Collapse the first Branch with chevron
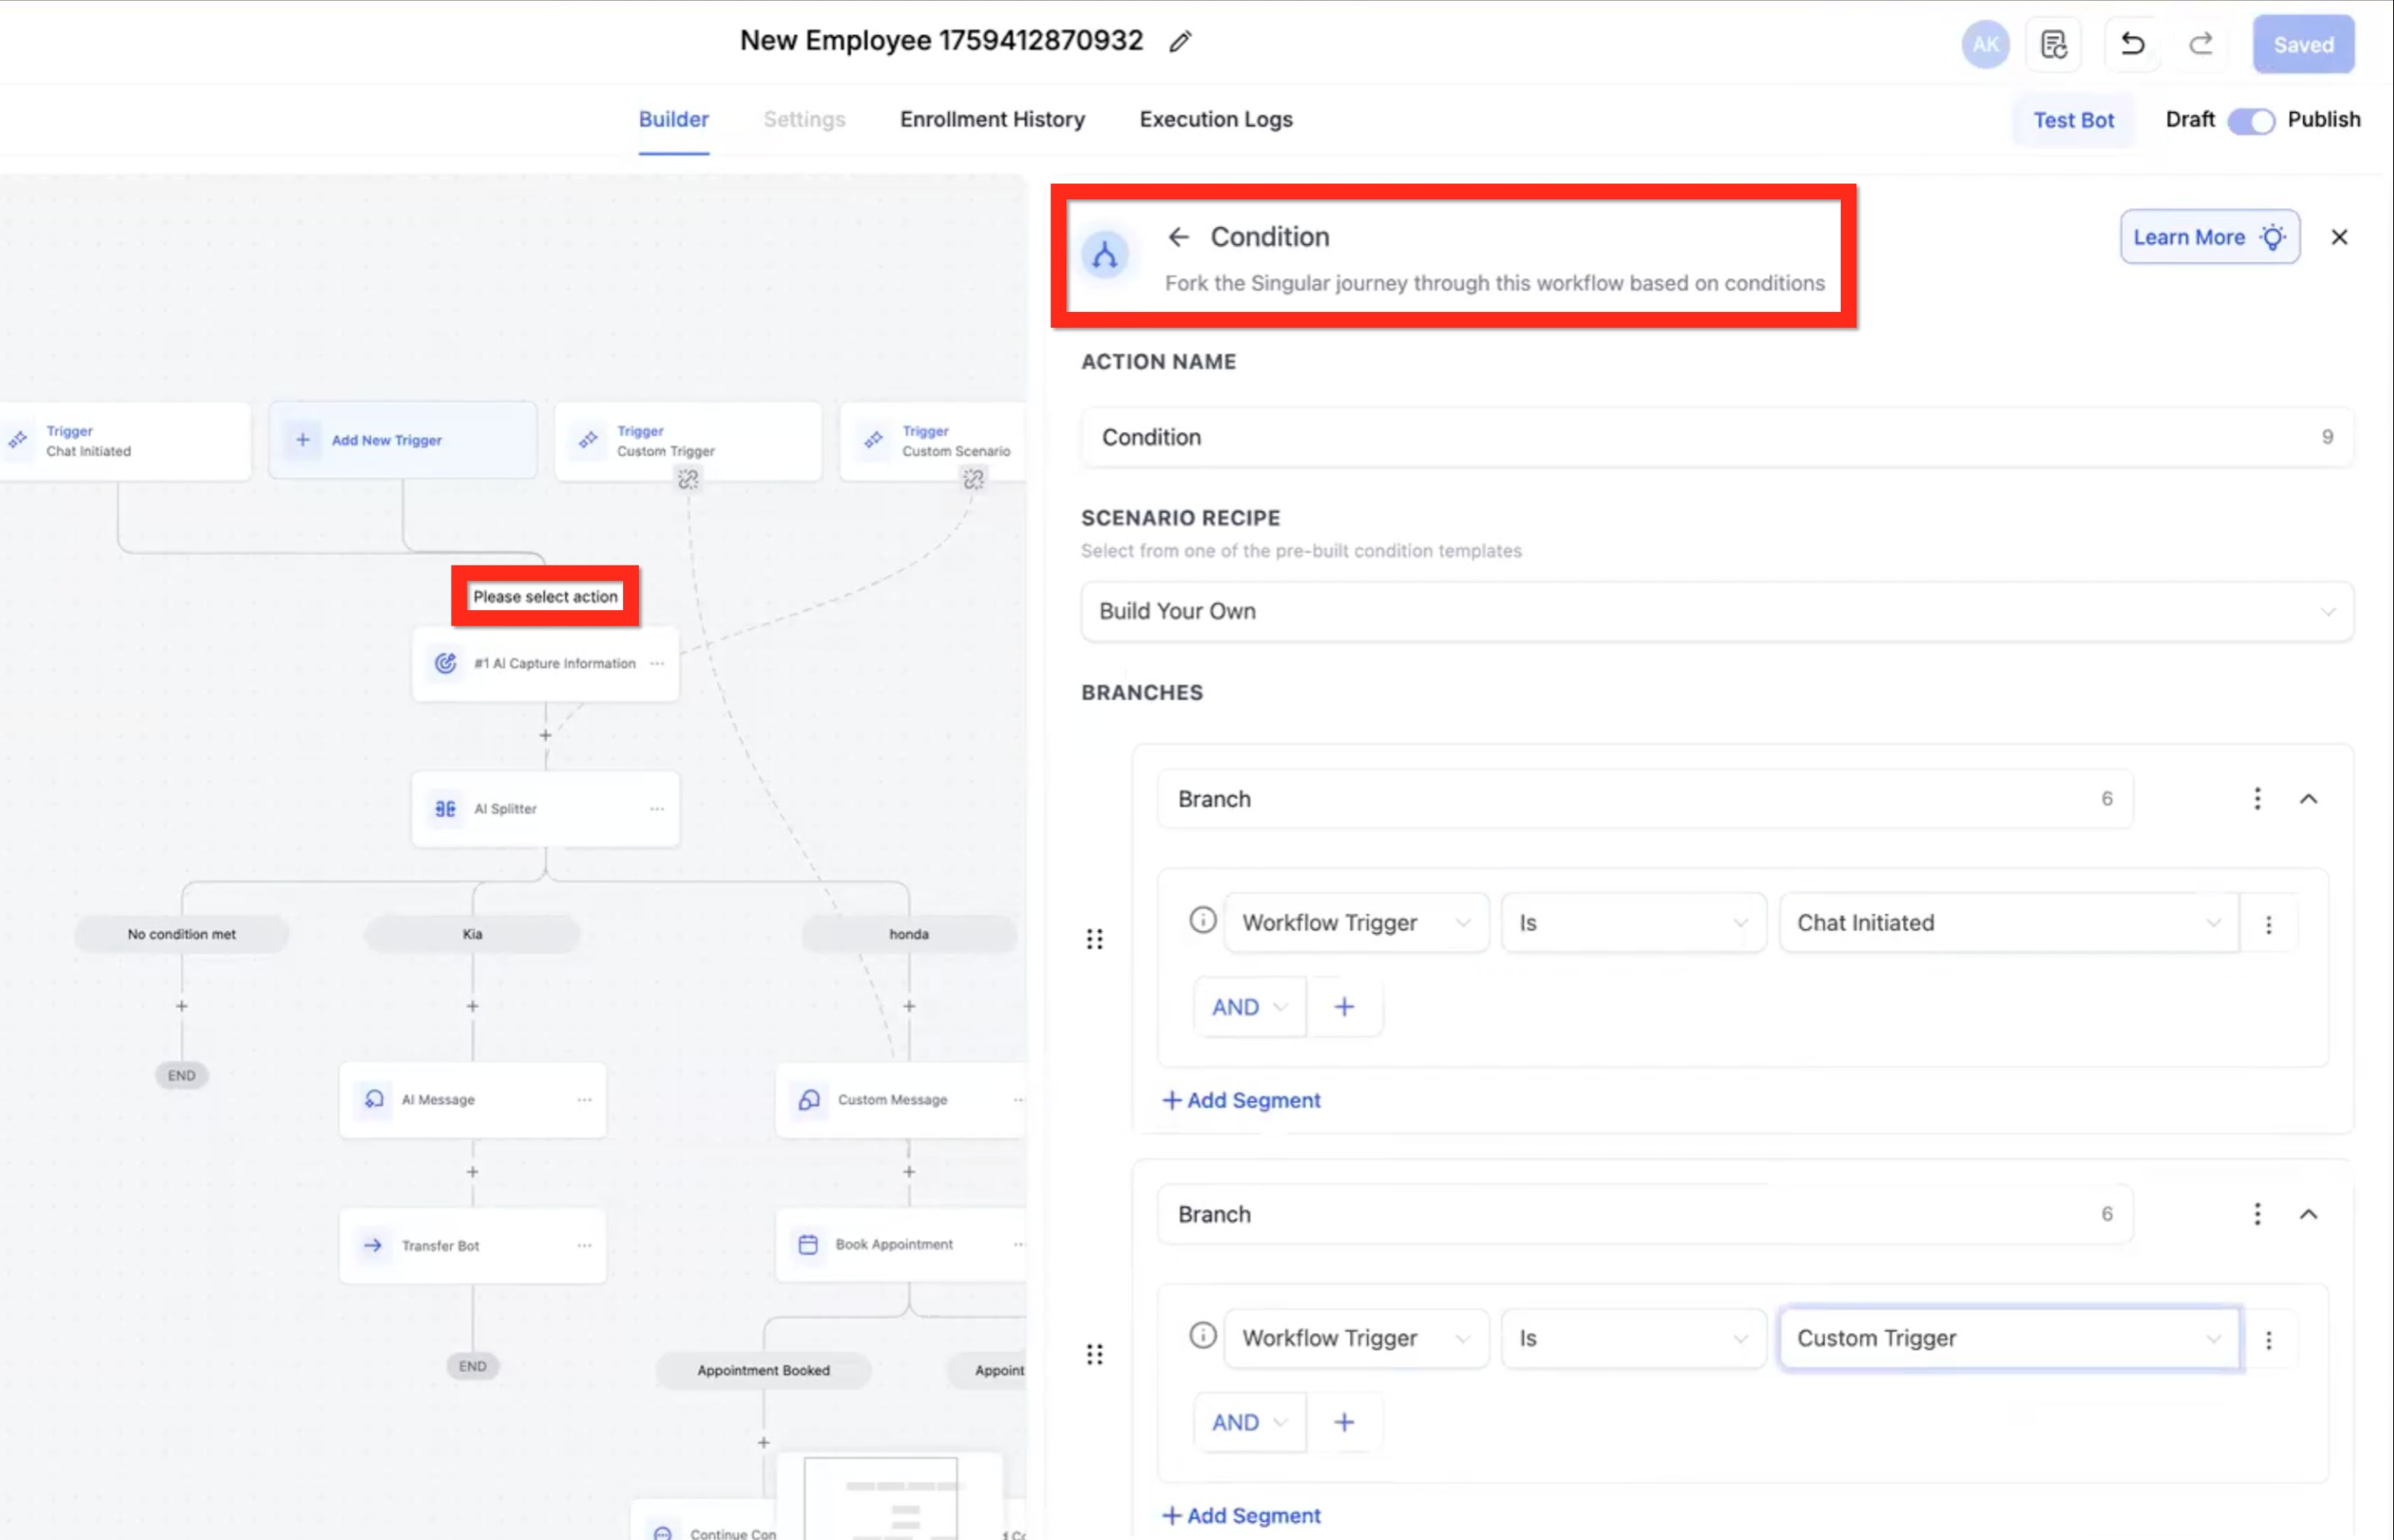Image resolution: width=2394 pixels, height=1540 pixels. [2308, 799]
